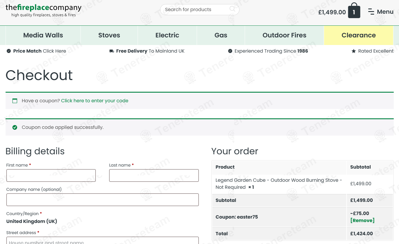Screen dimensions: 399x244
Task: Click the thefireplacecompany logo
Action: pyautogui.click(x=43, y=10)
